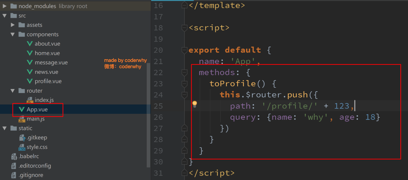This screenshot has height=180, width=408.
Task: Fold the router.push call at line 24
Action: coord(184,95)
